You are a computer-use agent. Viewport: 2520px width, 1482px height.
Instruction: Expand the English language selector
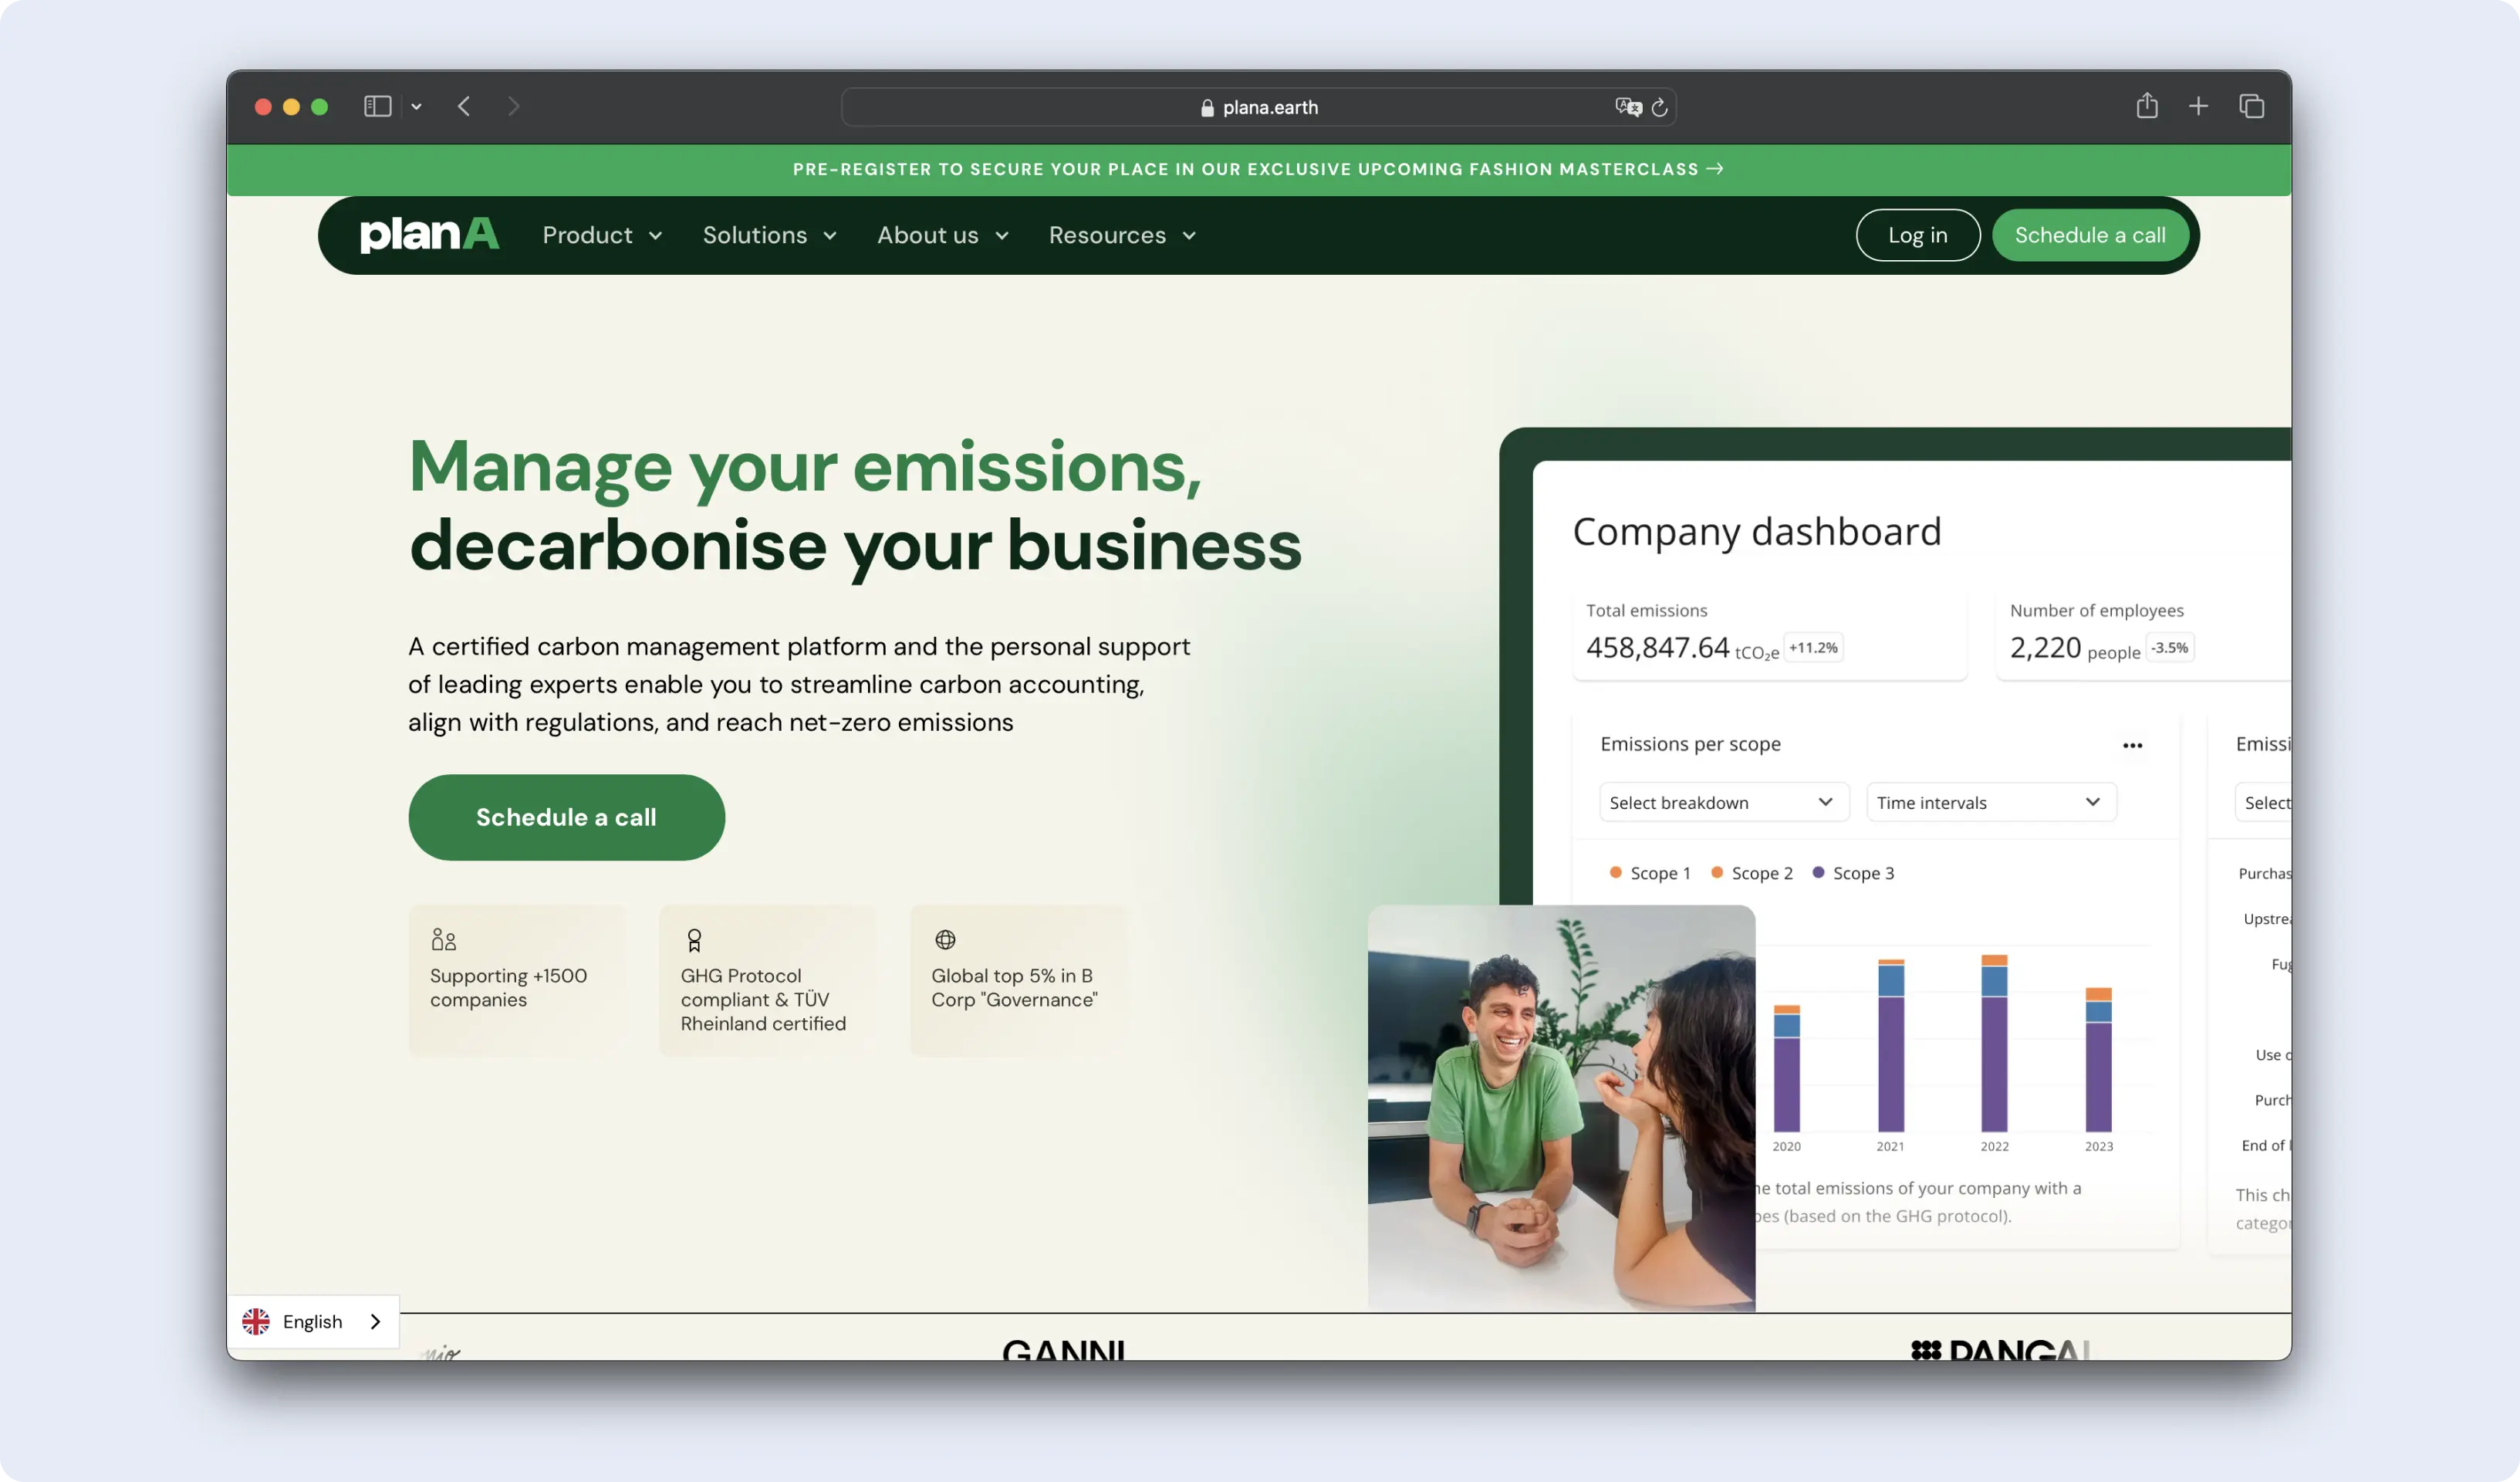[313, 1322]
